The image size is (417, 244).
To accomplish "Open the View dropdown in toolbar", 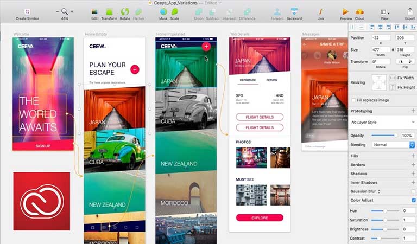I will (x=384, y=12).
